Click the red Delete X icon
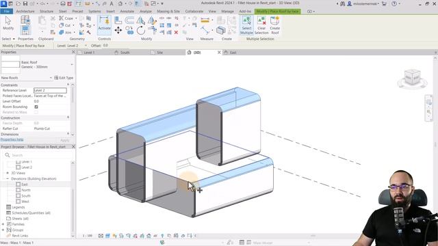 (176, 32)
